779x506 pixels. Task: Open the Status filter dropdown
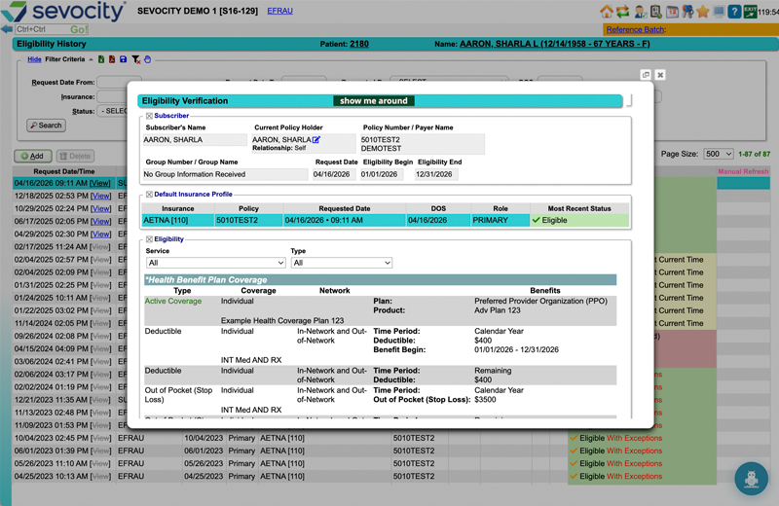pyautogui.click(x=112, y=111)
